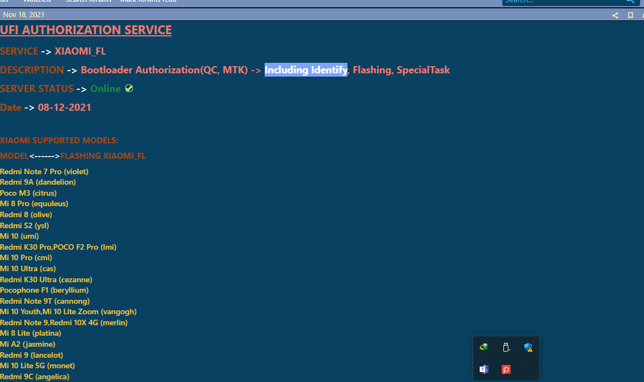Click Safely Remove Hardware USB tray icon

(506, 347)
